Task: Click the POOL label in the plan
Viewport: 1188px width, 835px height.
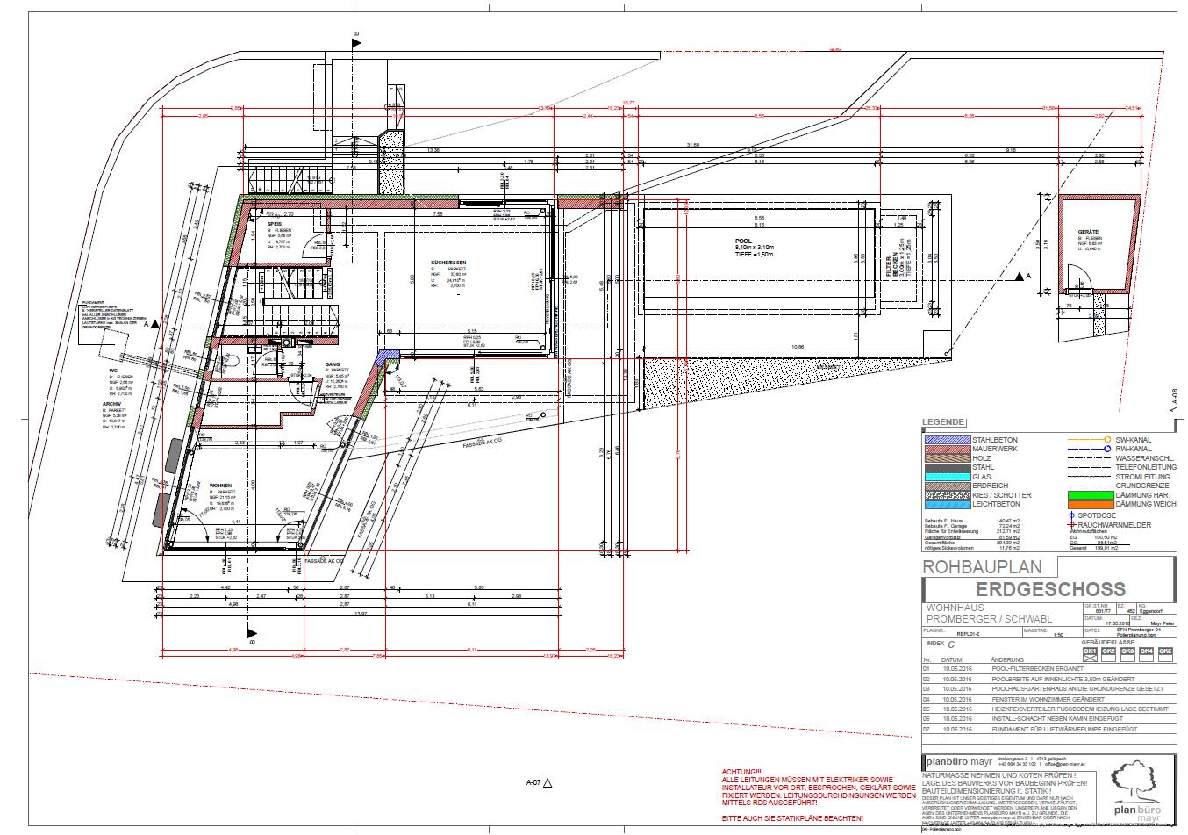Action: [x=744, y=239]
